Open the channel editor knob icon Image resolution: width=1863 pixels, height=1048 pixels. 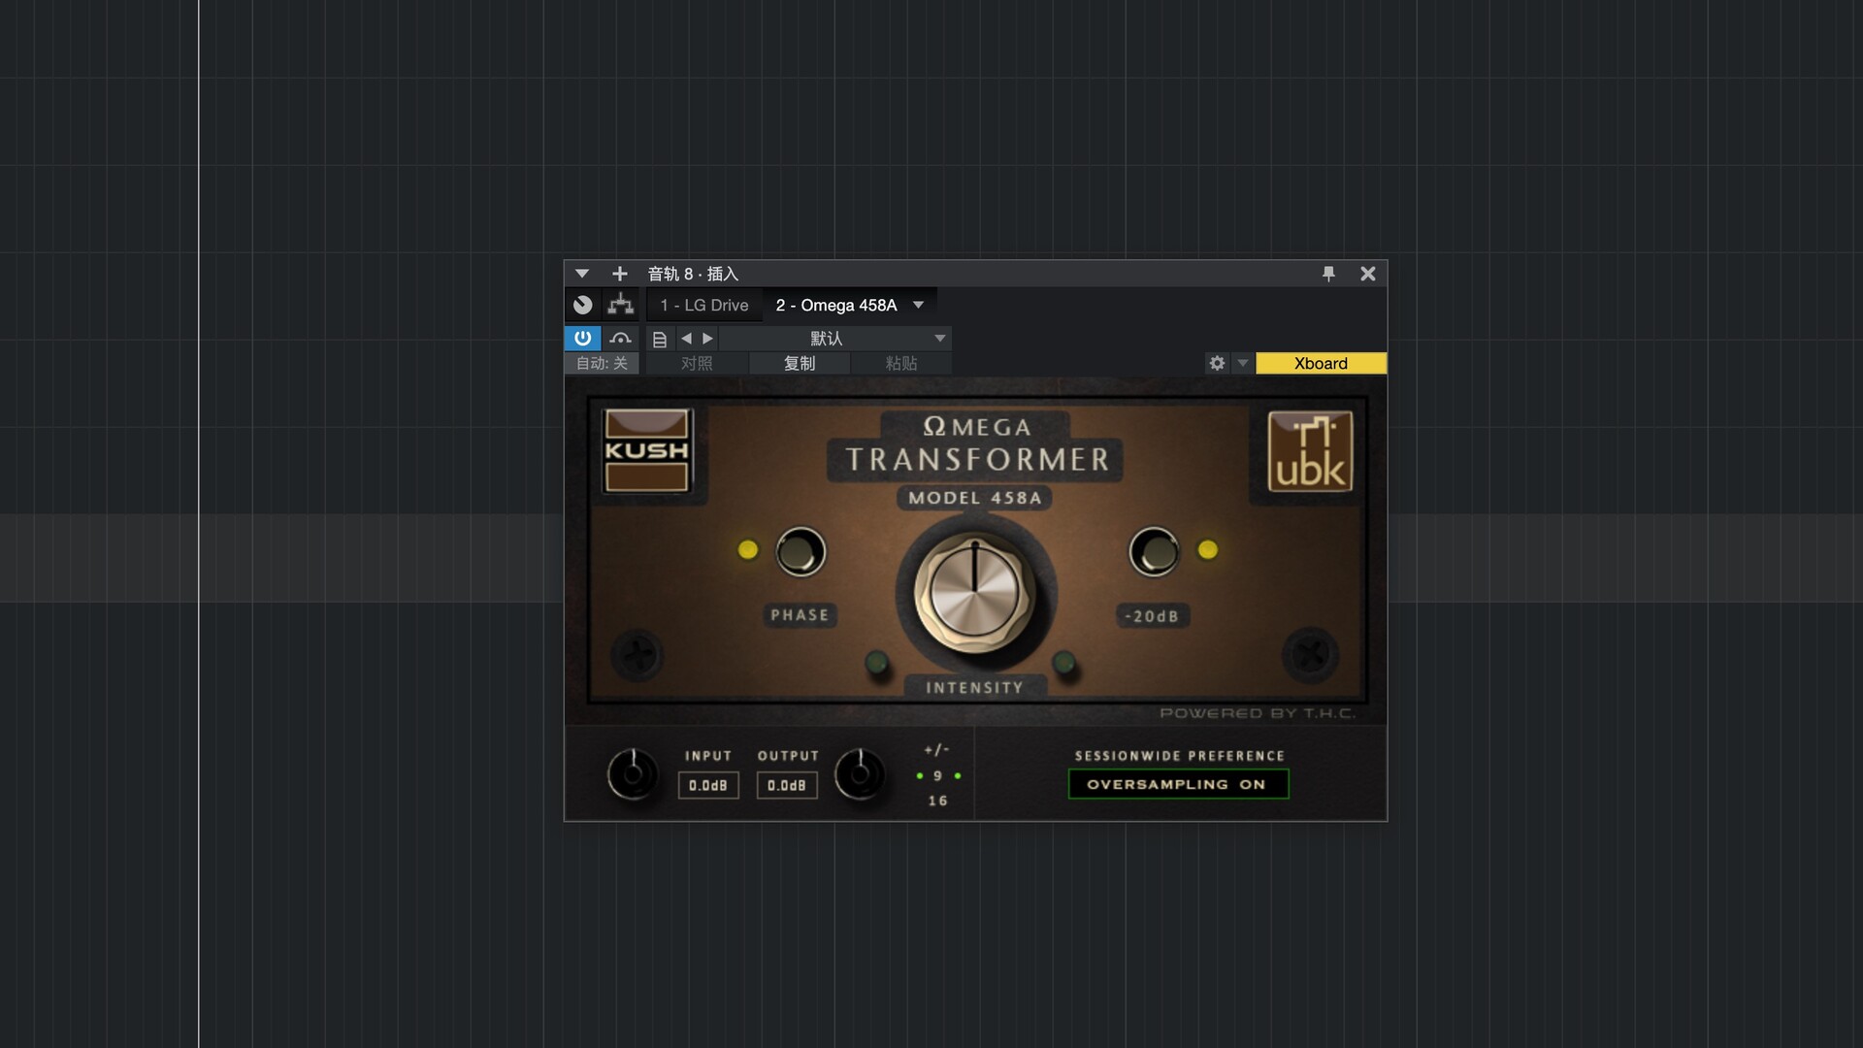pyautogui.click(x=582, y=305)
